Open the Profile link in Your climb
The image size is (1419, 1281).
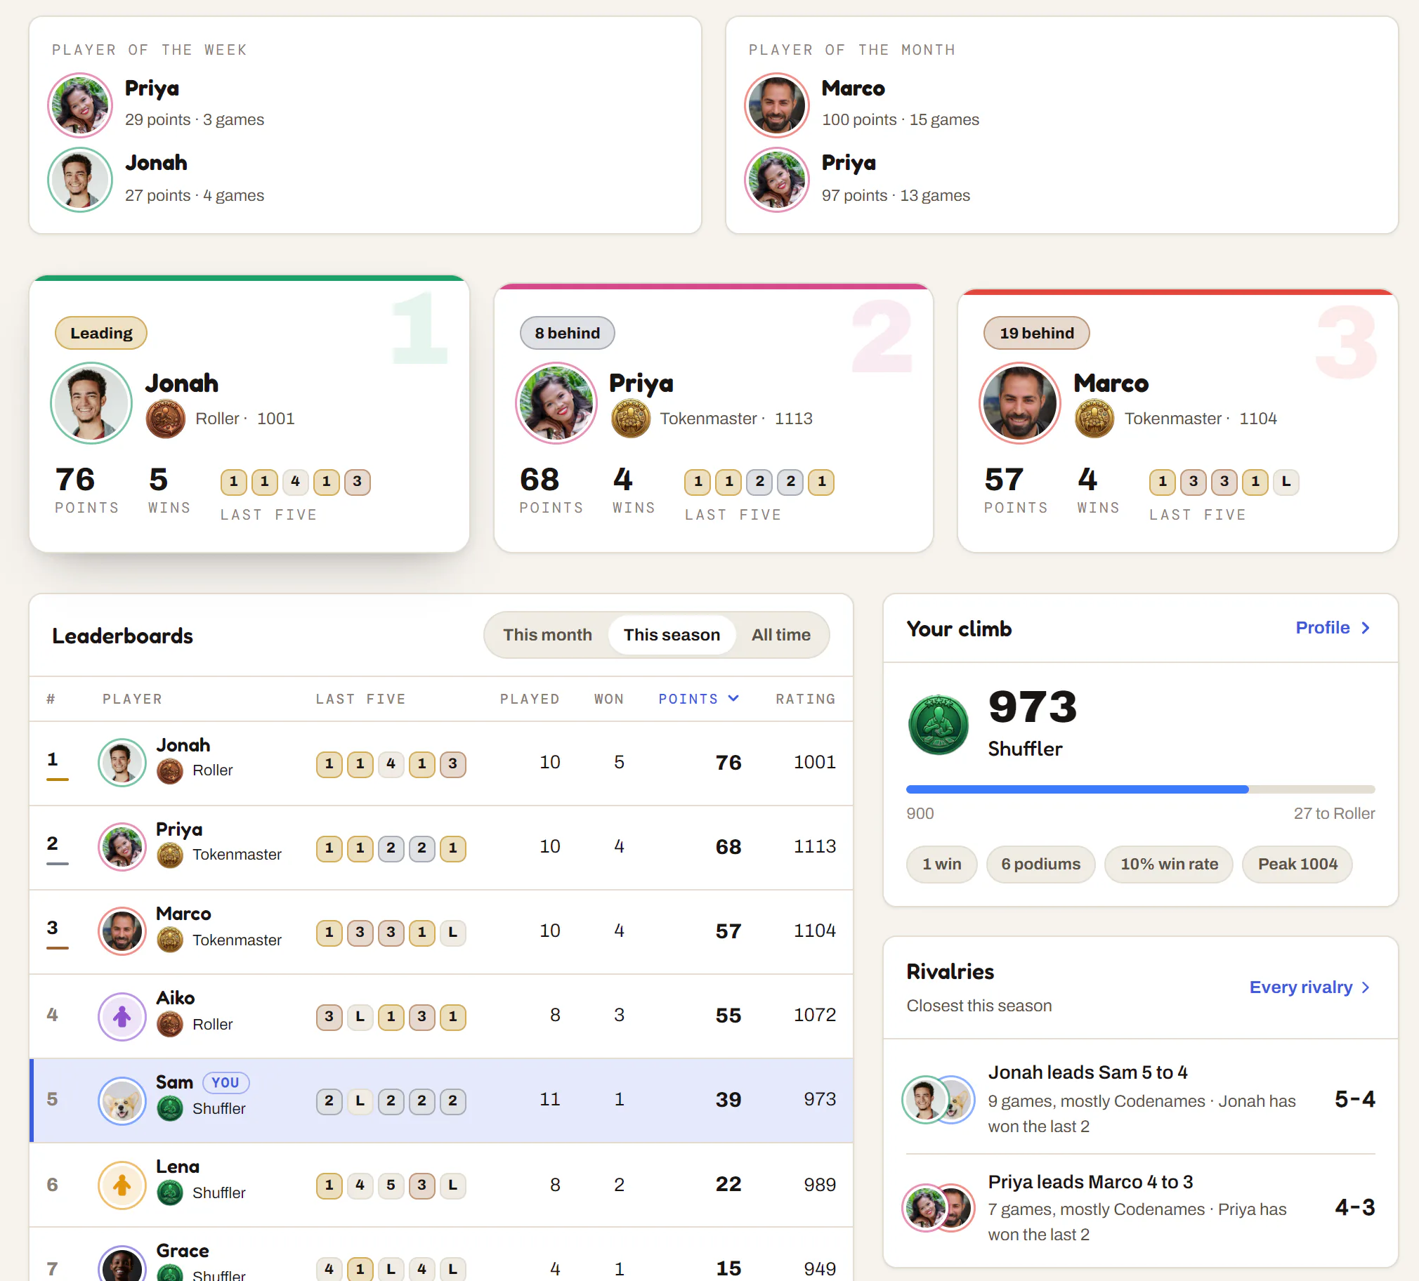(x=1333, y=628)
